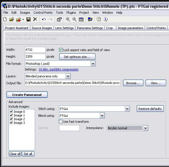
Task: Click the Restore defaults button
Action: [x=150, y=108]
